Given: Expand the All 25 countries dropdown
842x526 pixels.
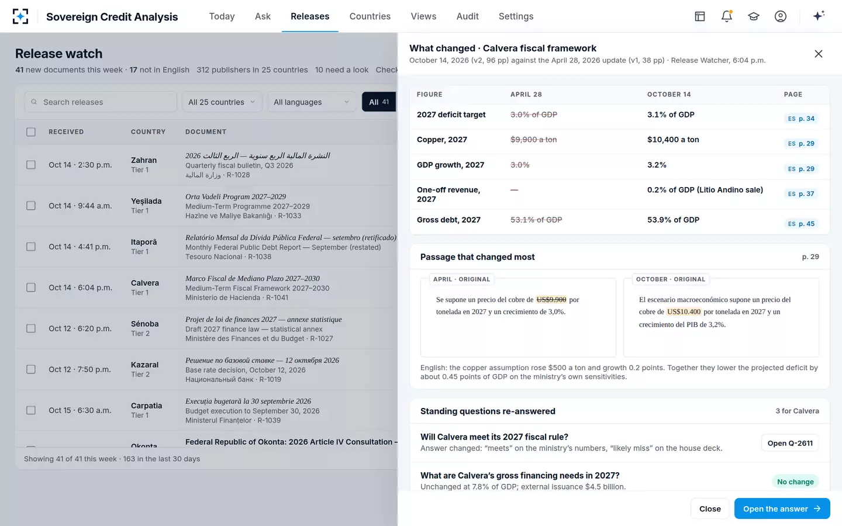Looking at the screenshot, I should 222,102.
